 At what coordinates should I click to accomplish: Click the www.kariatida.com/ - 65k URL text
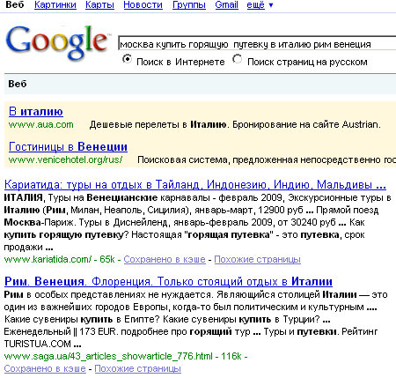click(x=59, y=259)
